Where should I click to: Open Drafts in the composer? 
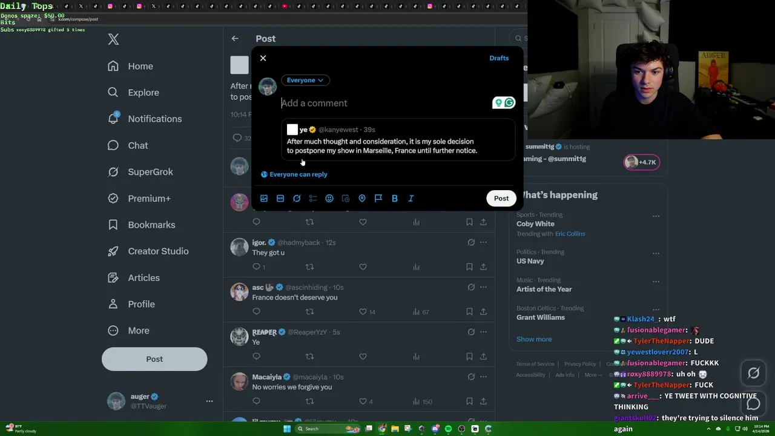499,58
